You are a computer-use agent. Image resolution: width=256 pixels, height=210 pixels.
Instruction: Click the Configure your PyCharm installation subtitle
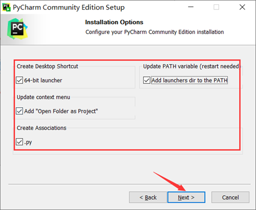tap(155, 32)
